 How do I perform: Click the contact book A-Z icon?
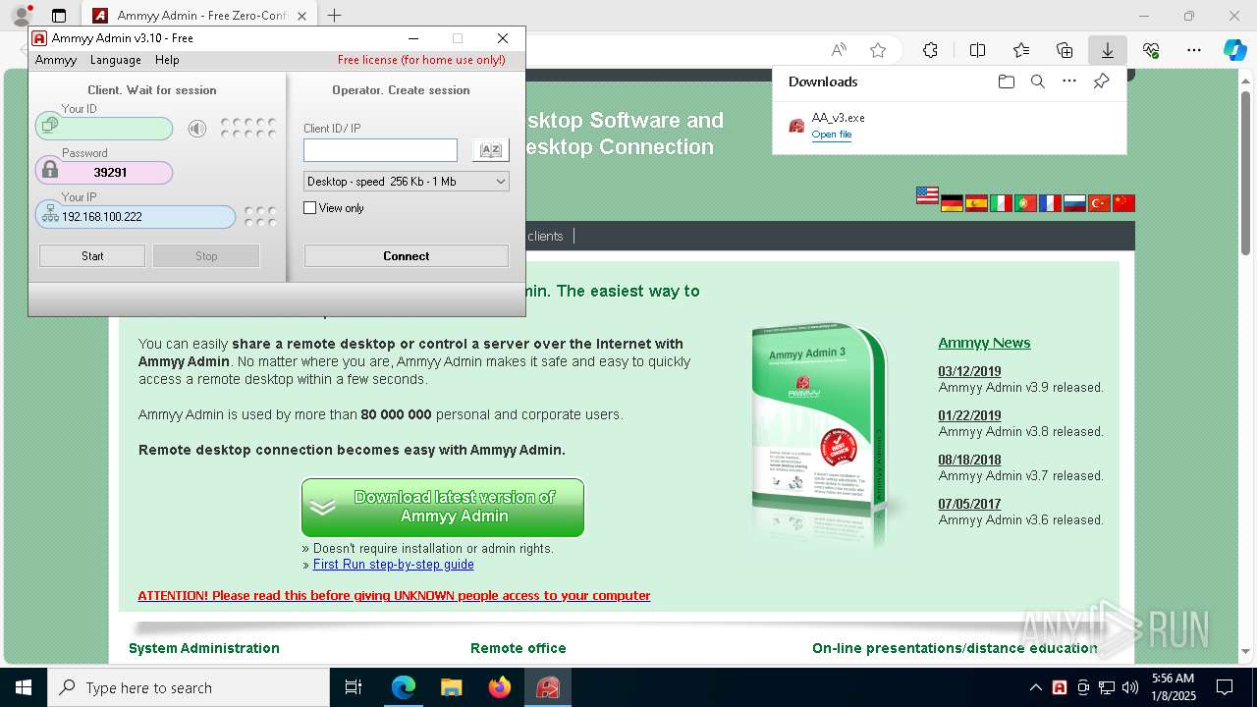pos(490,149)
